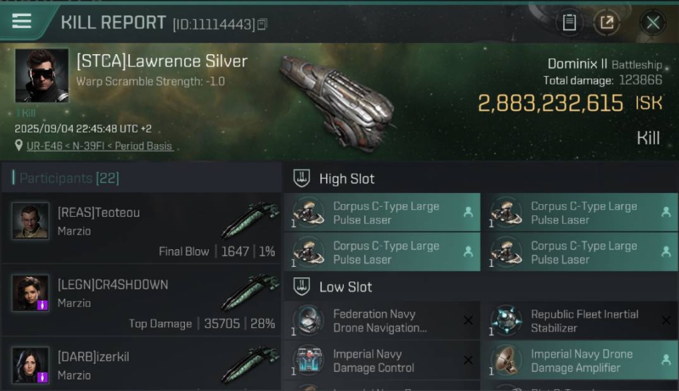Viewport: 679px width, 391px height.
Task: Select the Republic Fleet Inertial Stabilizer module
Action: pyautogui.click(x=579, y=321)
